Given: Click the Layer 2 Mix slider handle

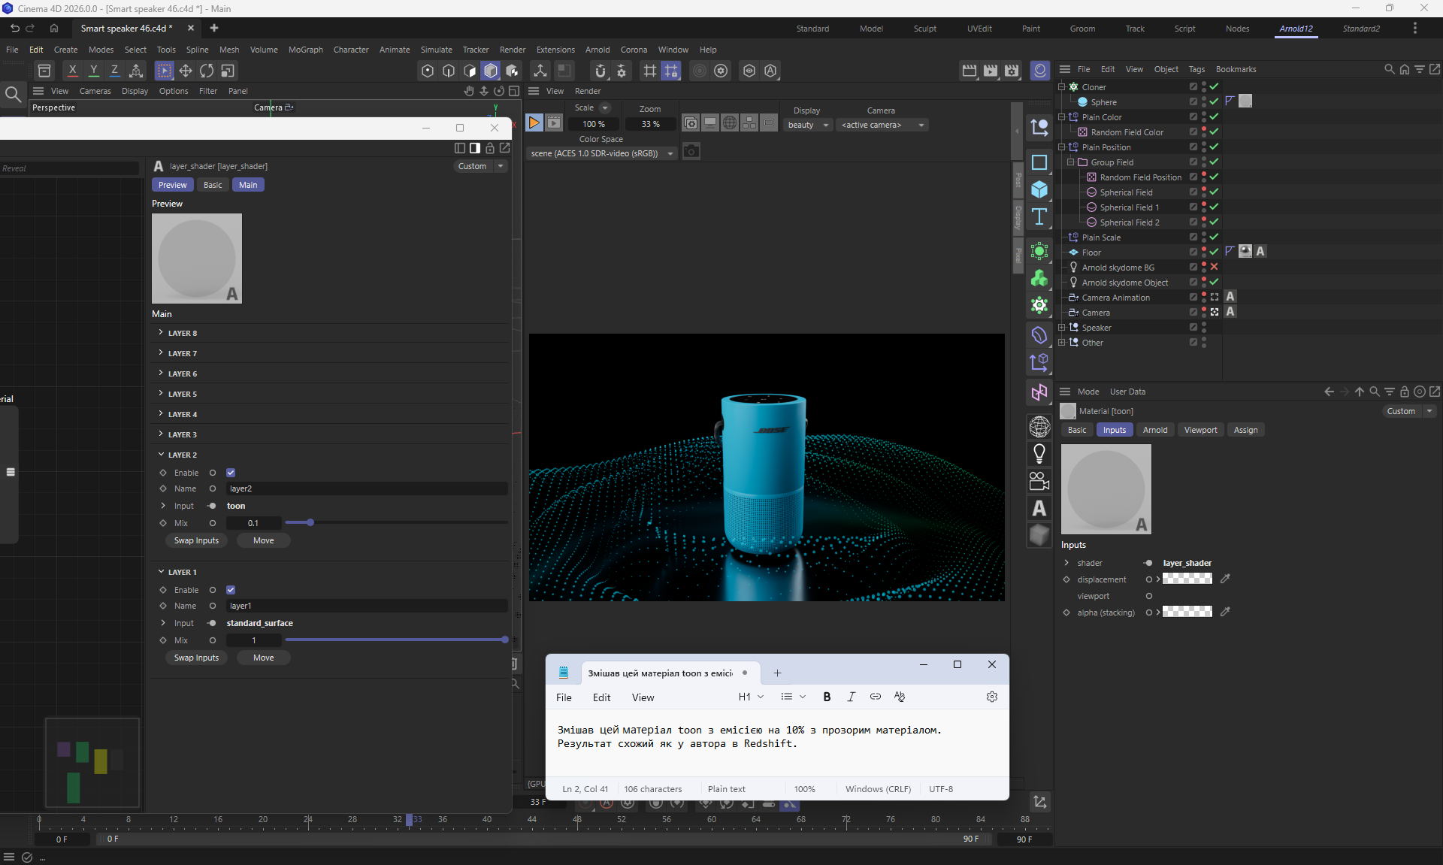Looking at the screenshot, I should [x=310, y=522].
